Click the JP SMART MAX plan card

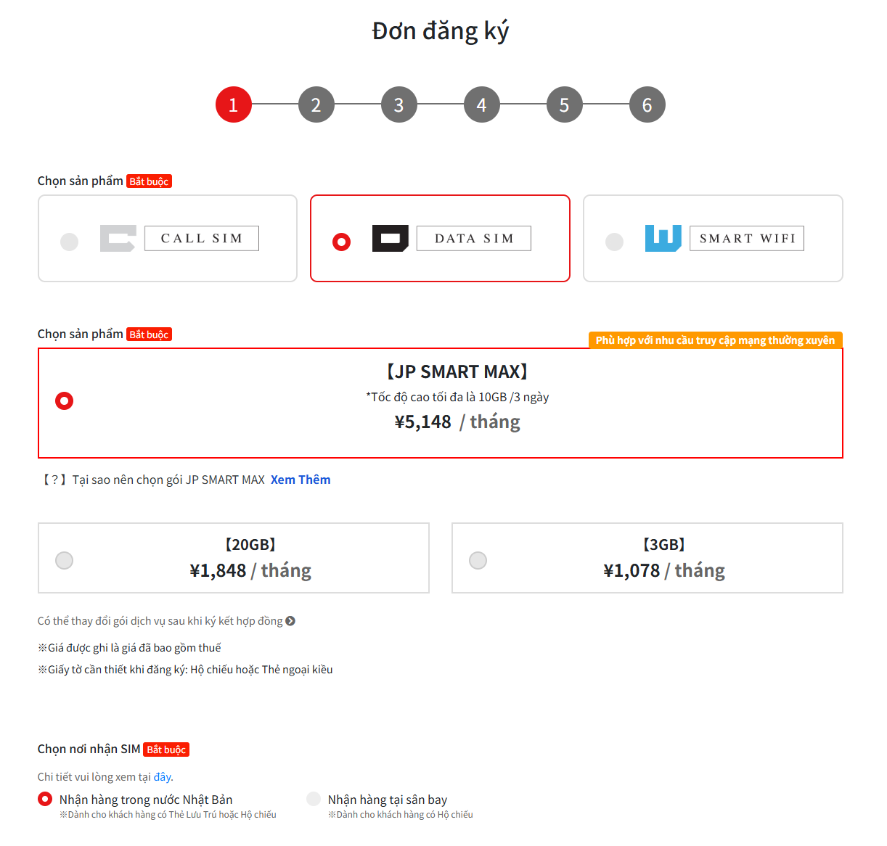pos(441,403)
